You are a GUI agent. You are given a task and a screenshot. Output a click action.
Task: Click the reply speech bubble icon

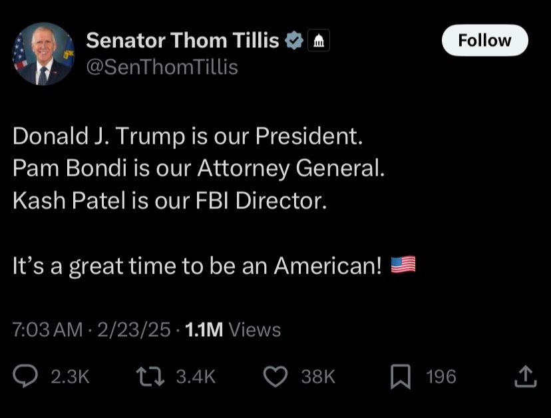coord(26,377)
